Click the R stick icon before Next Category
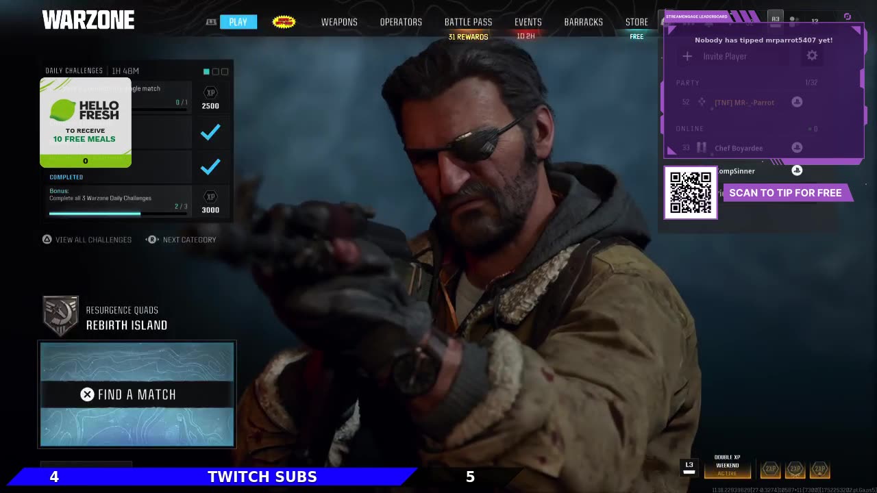The width and height of the screenshot is (877, 493). (x=152, y=240)
